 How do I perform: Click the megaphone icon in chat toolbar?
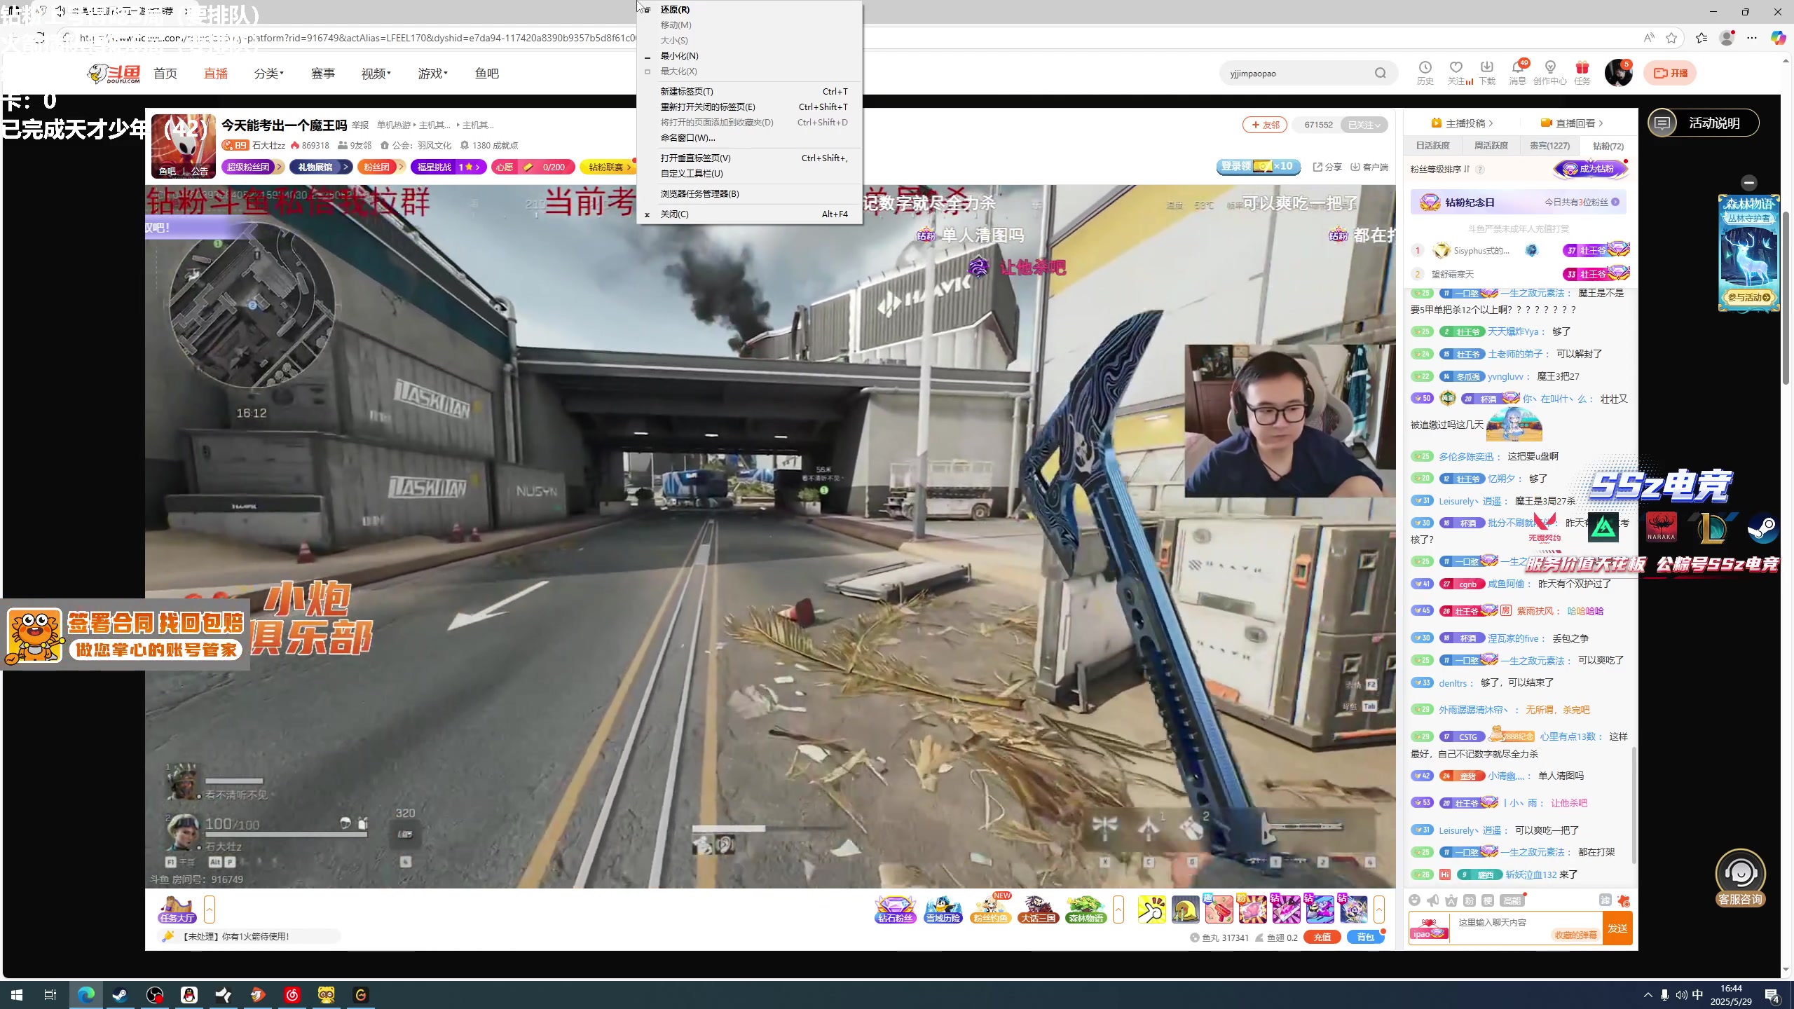tap(1432, 900)
